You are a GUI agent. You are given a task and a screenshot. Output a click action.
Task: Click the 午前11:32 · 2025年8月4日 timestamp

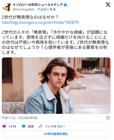[x=20, y=118]
